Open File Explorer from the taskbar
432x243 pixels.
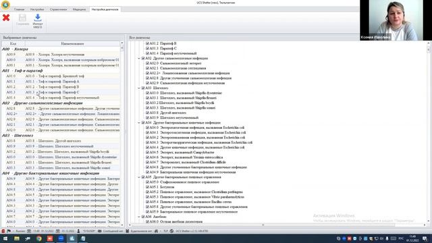(x=17, y=238)
